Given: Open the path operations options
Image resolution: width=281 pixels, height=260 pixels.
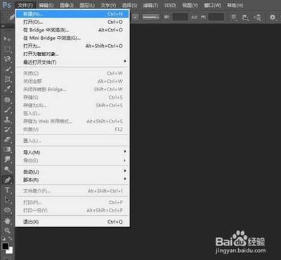Looking at the screenshot, I should coord(233,18).
